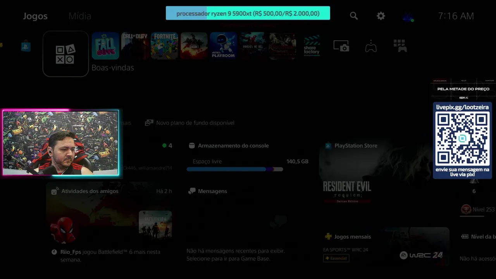Open the Mensagens widget heading

click(212, 191)
